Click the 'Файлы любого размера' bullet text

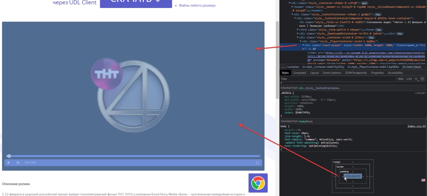(197, 6)
